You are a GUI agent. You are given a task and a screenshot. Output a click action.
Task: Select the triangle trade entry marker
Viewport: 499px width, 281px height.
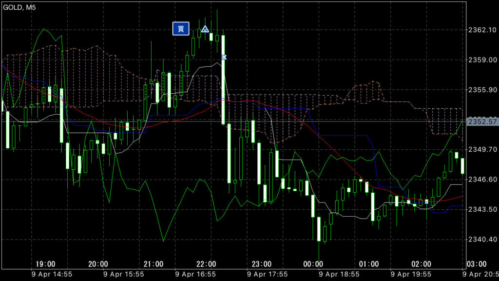click(205, 29)
